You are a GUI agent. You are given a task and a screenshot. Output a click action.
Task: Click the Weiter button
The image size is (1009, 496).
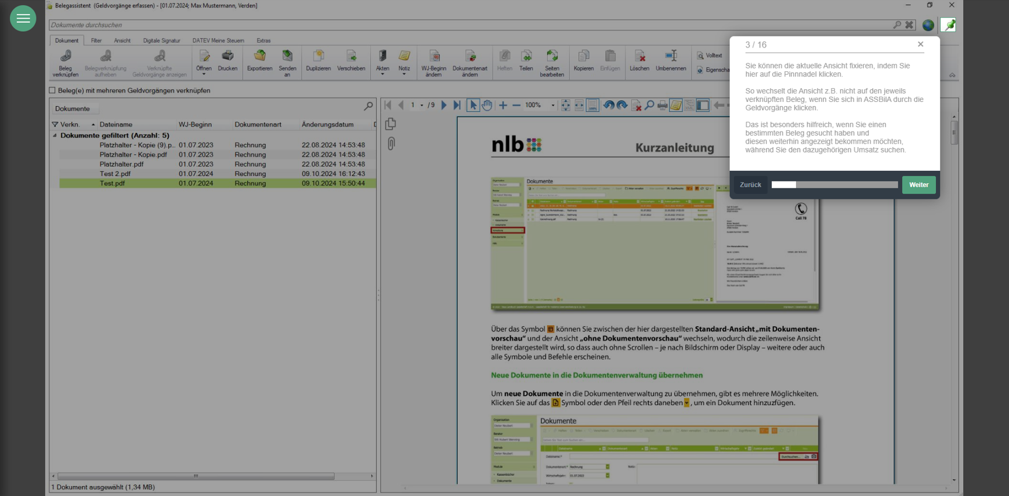[918, 185]
